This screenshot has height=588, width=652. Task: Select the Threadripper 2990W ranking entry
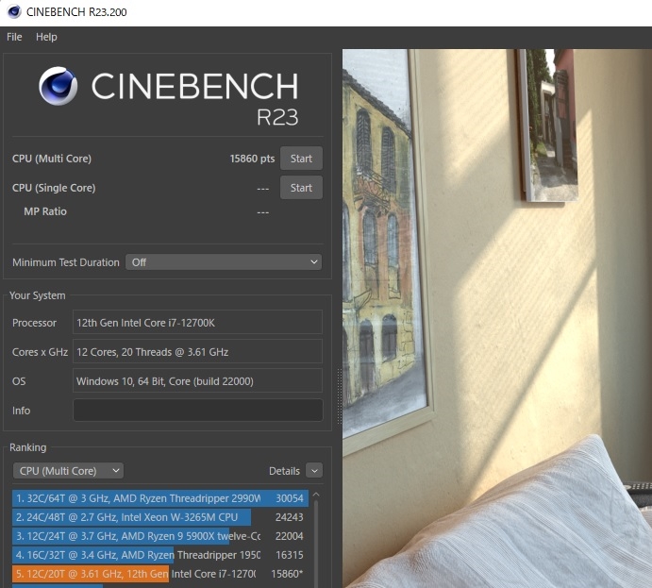[x=160, y=498]
